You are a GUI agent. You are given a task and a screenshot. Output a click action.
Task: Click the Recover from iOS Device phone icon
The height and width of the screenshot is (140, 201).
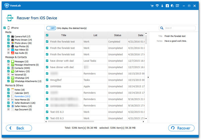click(x=10, y=18)
